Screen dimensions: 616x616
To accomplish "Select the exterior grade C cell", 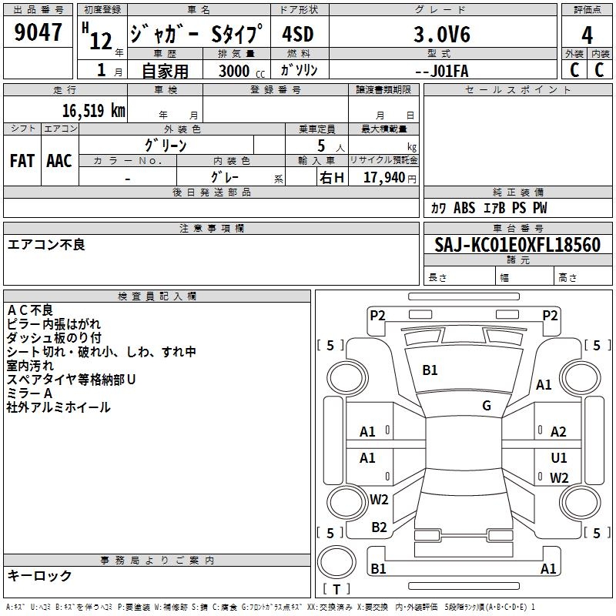I will click(x=574, y=70).
